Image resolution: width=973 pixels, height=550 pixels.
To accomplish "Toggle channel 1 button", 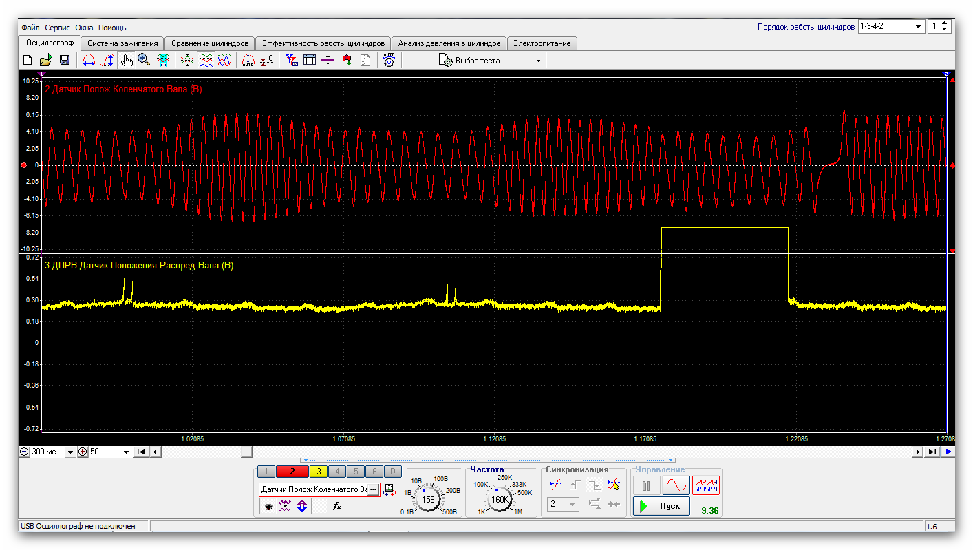I will pyautogui.click(x=266, y=472).
